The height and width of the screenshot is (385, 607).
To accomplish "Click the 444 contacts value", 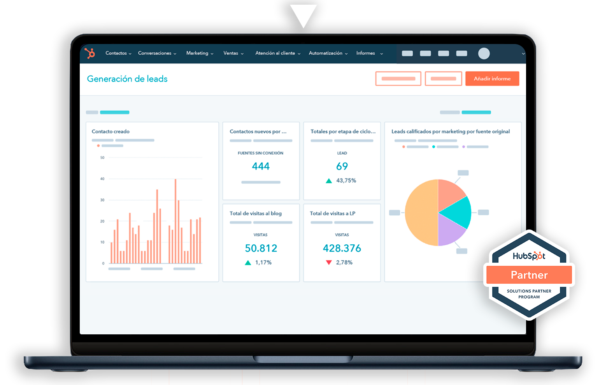I will [x=261, y=166].
